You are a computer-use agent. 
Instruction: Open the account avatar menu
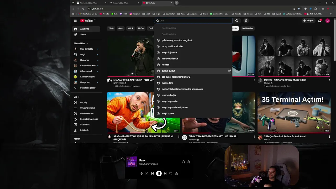coord(327,21)
